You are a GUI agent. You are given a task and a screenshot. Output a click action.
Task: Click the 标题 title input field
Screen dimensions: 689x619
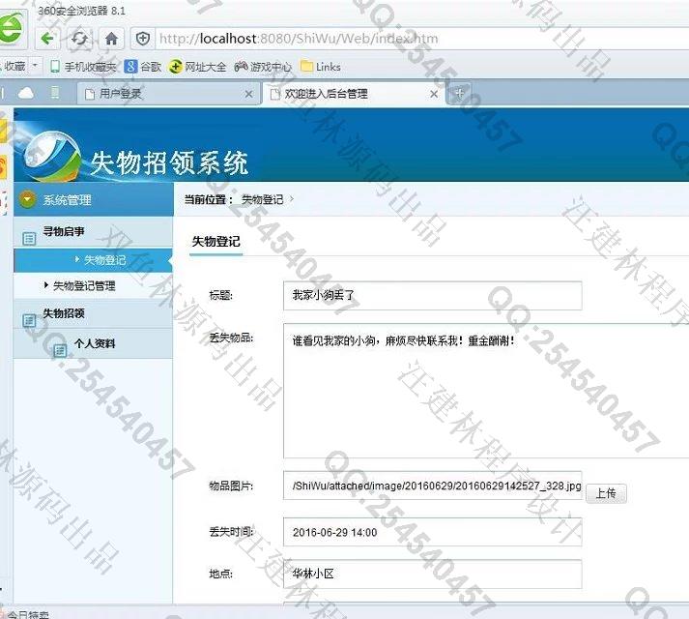coord(432,295)
